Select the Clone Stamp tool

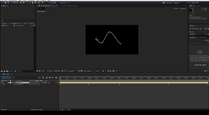(33, 3)
